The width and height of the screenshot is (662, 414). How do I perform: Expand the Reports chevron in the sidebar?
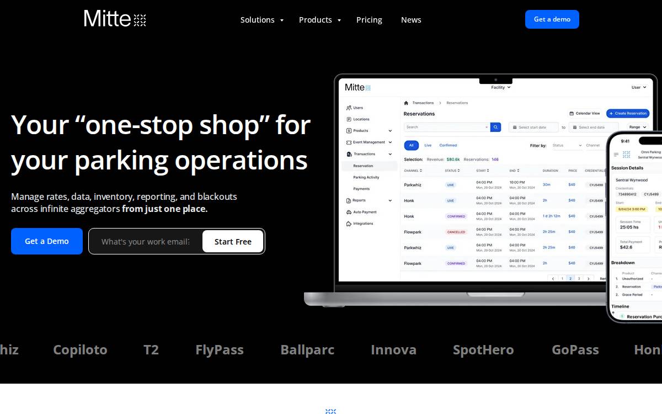pyautogui.click(x=390, y=200)
